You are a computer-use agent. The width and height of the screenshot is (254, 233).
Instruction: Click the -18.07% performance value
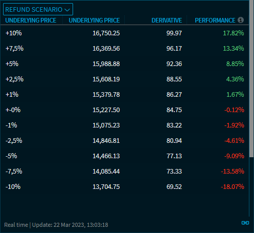point(233,186)
